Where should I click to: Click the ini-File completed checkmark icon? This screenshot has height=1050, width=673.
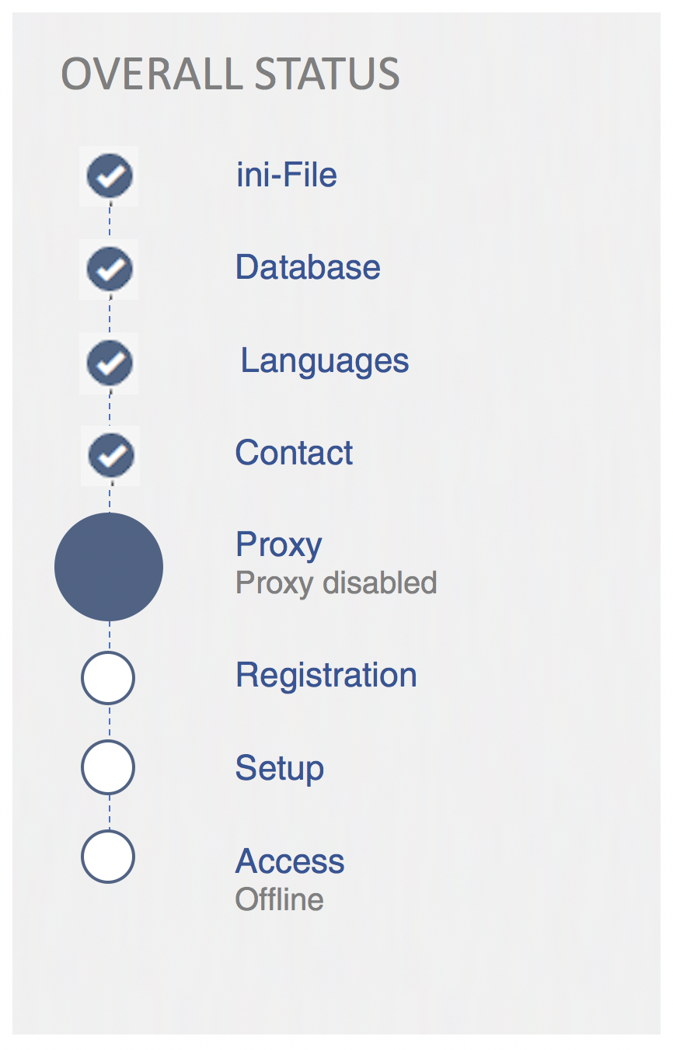pos(110,176)
